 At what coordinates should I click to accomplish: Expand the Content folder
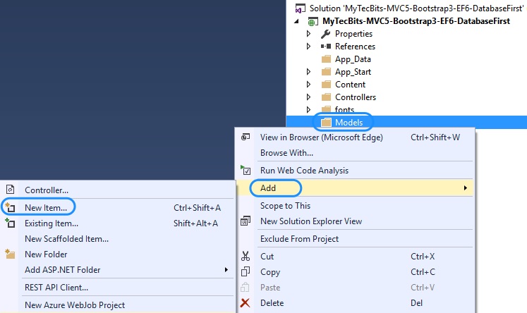point(308,85)
